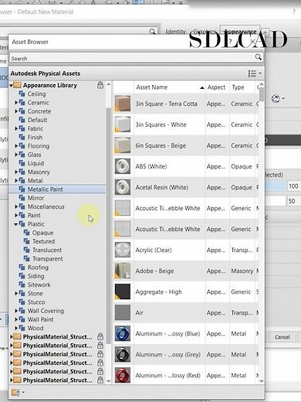Click lock icon of first PhysicalMaterial_Struct library
The height and width of the screenshot is (402, 301).
(x=100, y=336)
